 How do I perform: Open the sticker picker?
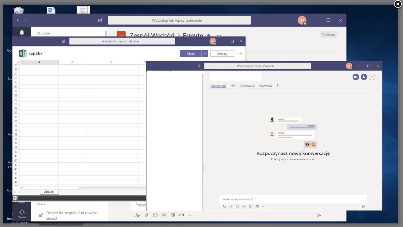[251, 207]
